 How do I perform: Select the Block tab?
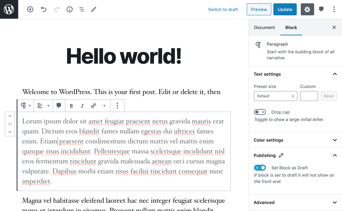coord(291,27)
